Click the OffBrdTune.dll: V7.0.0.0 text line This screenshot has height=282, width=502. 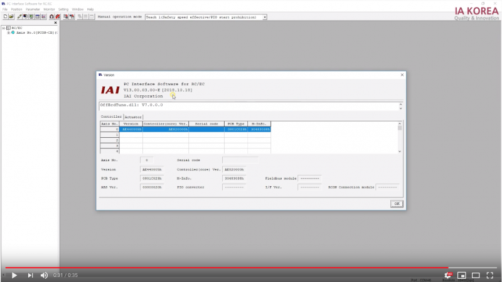coord(131,105)
